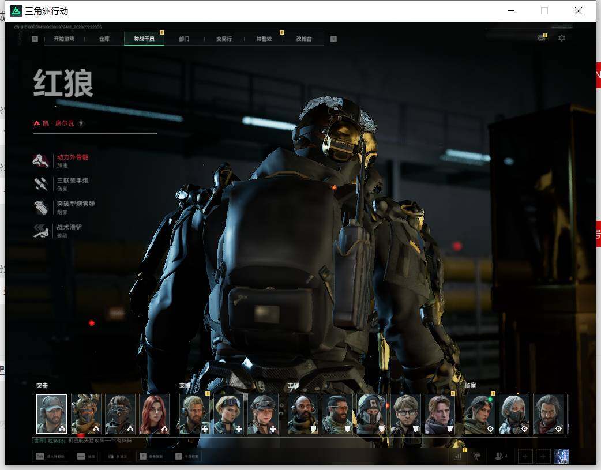Viewport: 601px width, 470px height.
Task: Select the 突破型烟雾弹 skill icon
Action: coord(40,208)
